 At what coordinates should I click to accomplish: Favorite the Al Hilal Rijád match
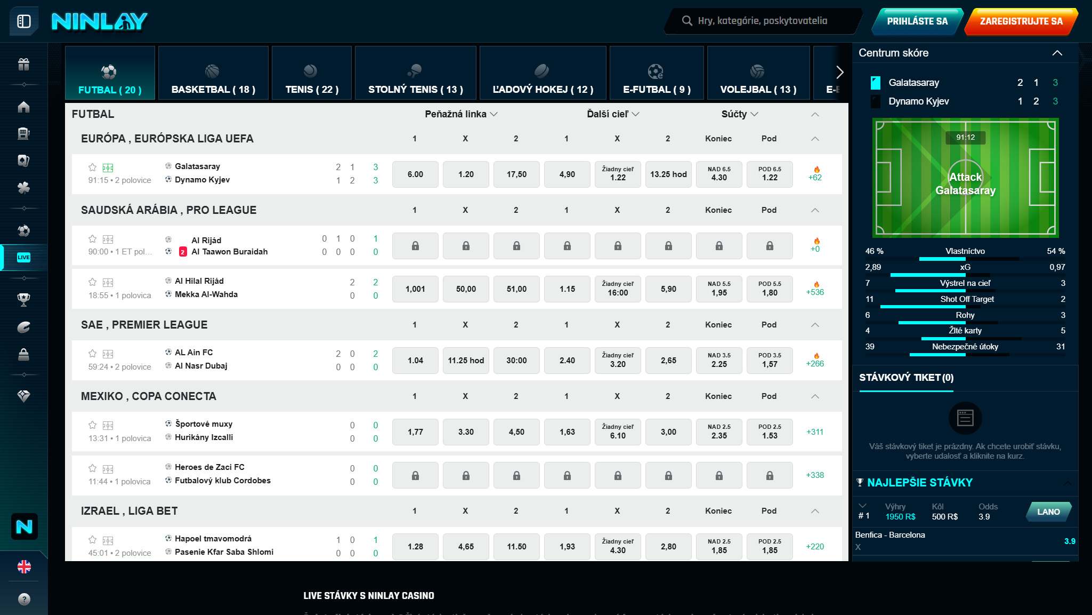click(93, 282)
